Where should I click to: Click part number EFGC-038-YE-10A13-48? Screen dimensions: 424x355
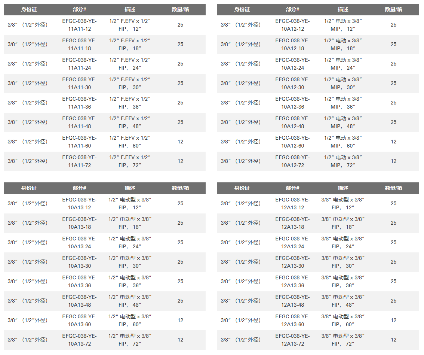tap(79, 301)
